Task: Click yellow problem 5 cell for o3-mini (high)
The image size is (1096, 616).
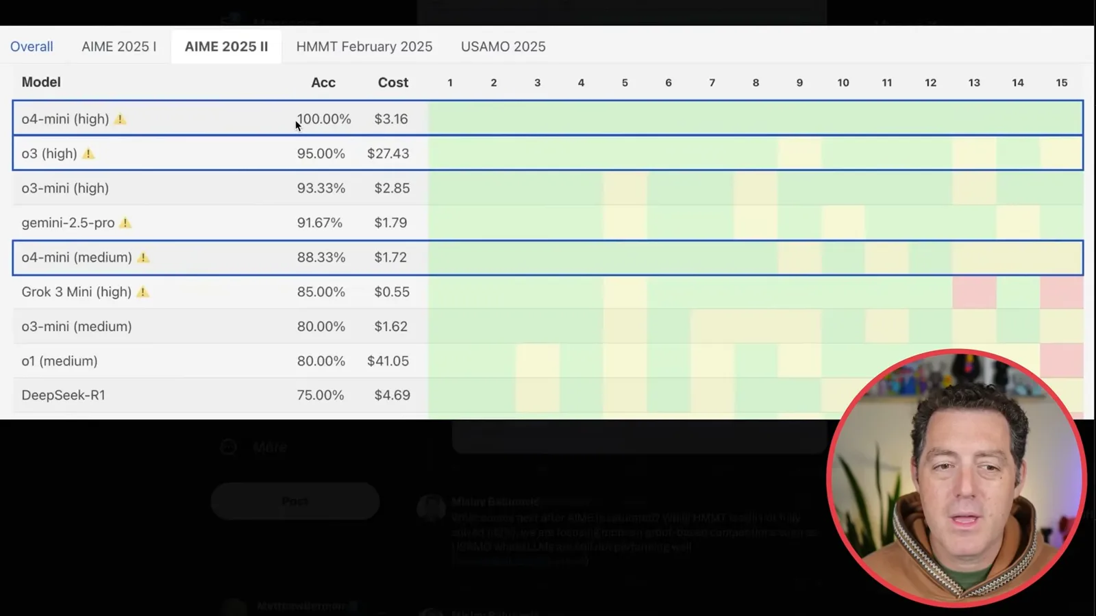Action: click(x=625, y=188)
